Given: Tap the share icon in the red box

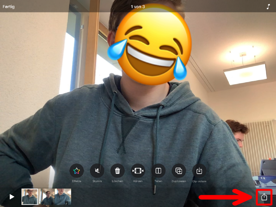Looking at the screenshot, I should point(264,197).
